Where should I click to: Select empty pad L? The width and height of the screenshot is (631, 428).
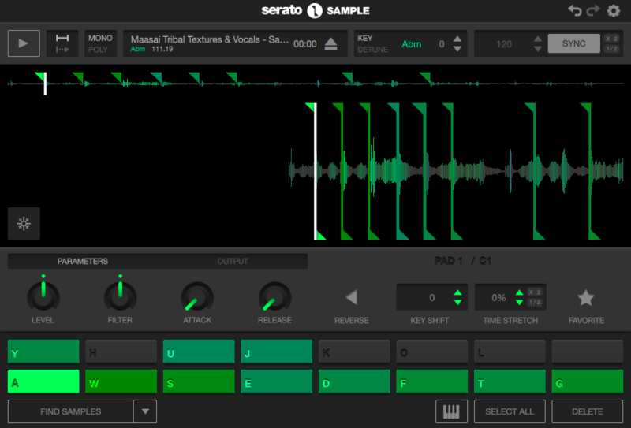pos(510,352)
